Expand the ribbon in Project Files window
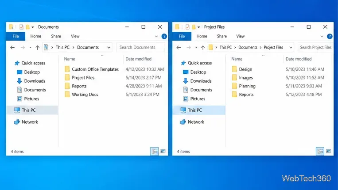338x190 pixels. click(322, 37)
